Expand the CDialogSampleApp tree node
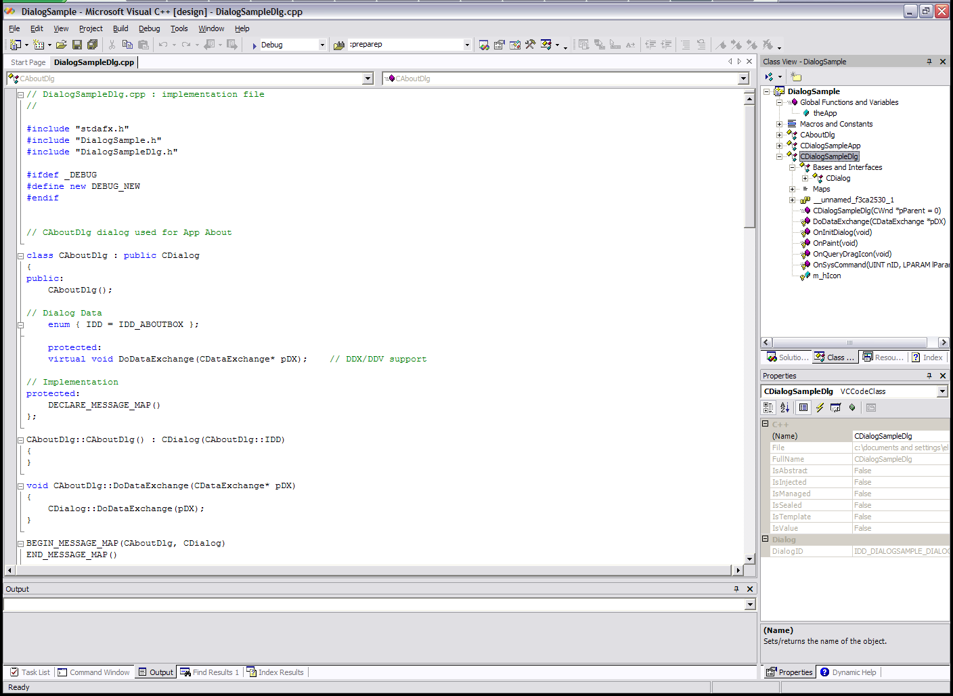The width and height of the screenshot is (953, 696). 779,146
